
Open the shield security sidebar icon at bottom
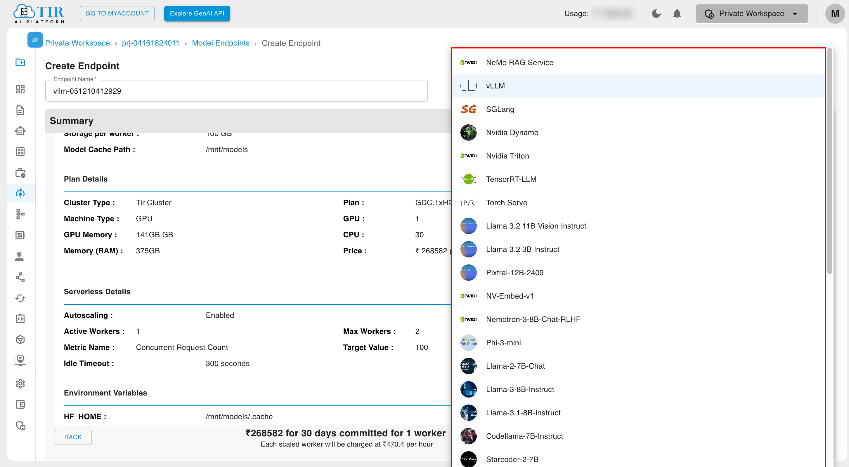coord(20,426)
